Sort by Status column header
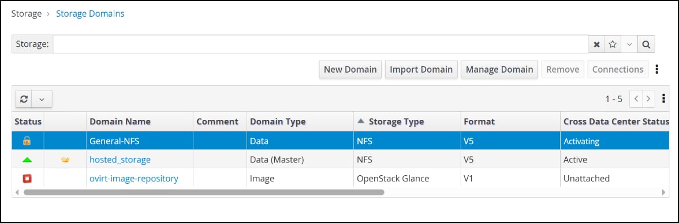The width and height of the screenshot is (679, 223). [x=28, y=122]
